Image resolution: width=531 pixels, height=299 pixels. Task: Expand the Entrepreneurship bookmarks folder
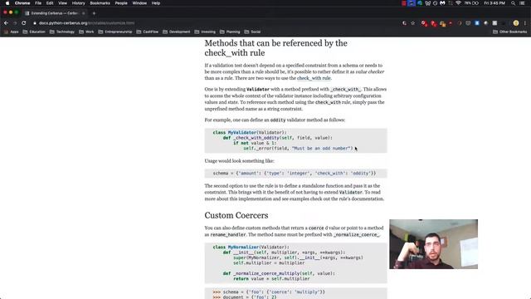(115, 32)
